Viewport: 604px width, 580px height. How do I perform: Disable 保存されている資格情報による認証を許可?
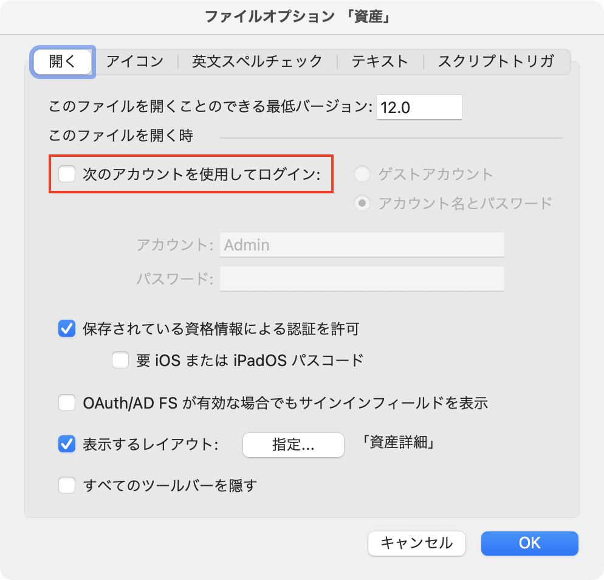(x=67, y=328)
